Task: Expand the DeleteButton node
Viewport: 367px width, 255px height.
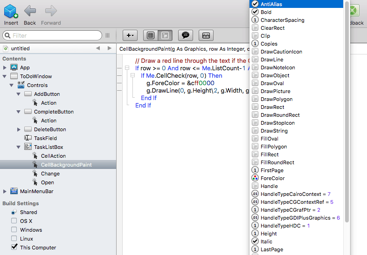Action: coord(19,130)
